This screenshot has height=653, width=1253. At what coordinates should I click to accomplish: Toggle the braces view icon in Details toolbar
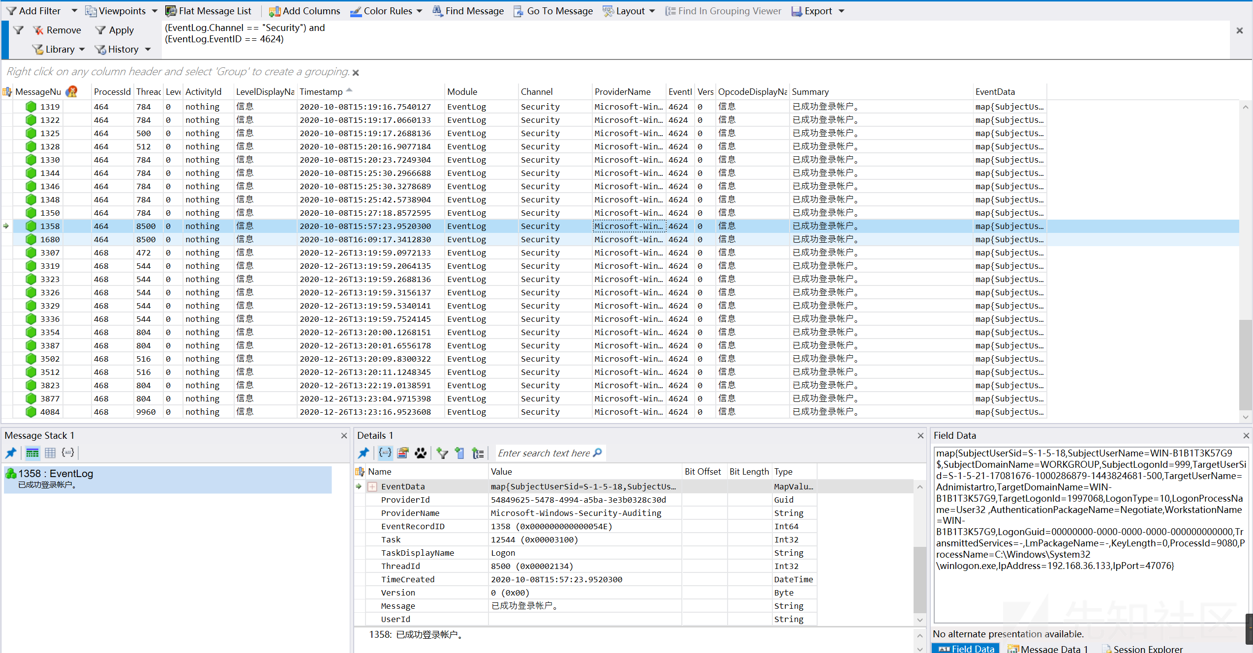385,453
